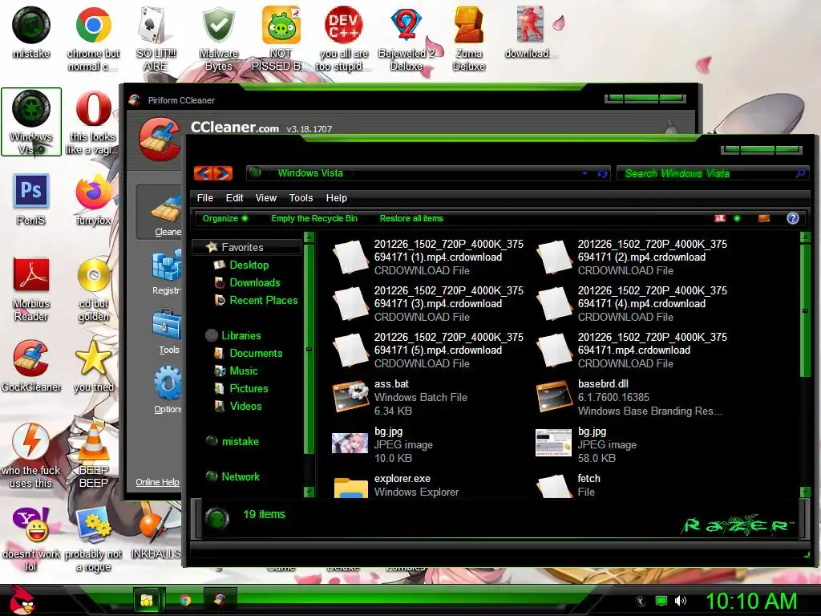Open the Organize dropdown menu
The image size is (821, 616).
tap(225, 218)
